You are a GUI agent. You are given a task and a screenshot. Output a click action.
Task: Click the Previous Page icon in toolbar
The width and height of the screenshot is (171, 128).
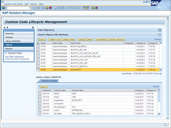tap(72, 8)
